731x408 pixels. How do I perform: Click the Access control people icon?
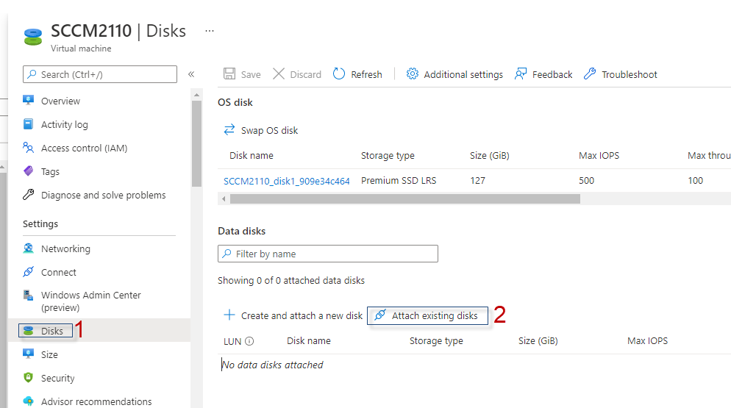(29, 148)
